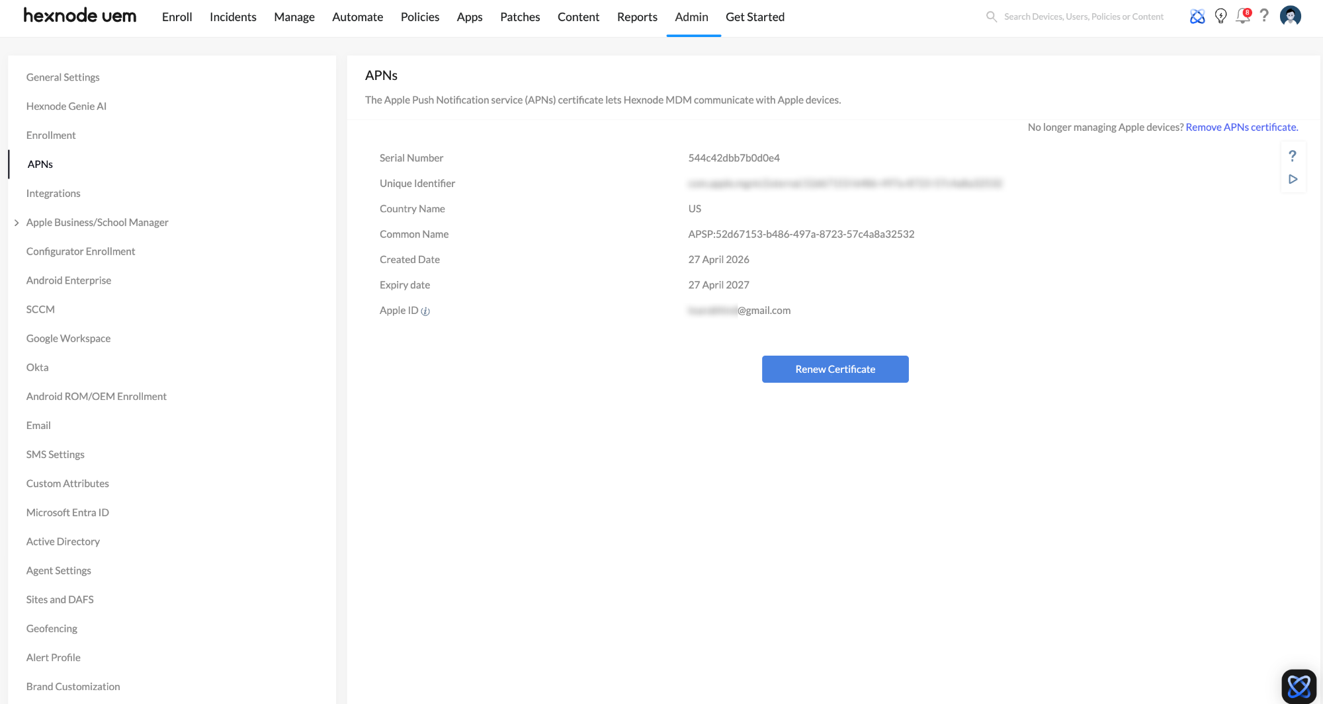This screenshot has height=704, width=1323.
Task: Play the tutorial video icon
Action: click(1293, 179)
